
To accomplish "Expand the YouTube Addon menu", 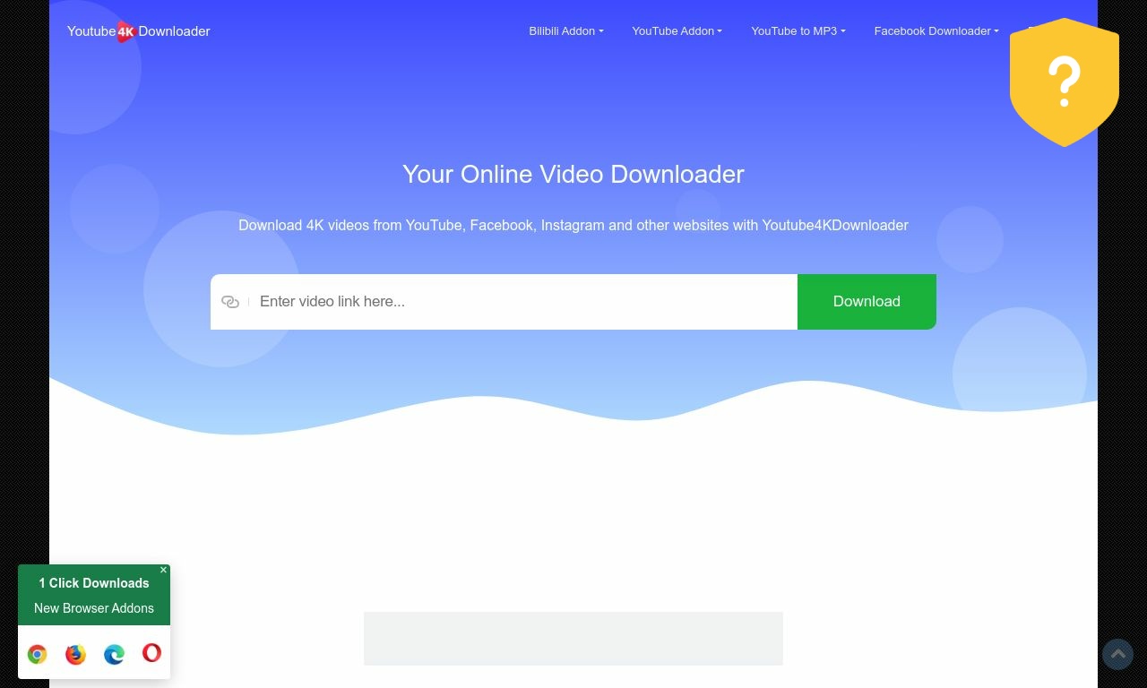I will point(677,31).
